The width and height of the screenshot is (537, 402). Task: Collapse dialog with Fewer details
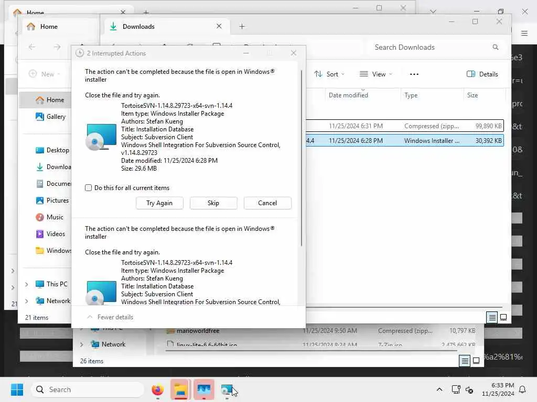(110, 317)
